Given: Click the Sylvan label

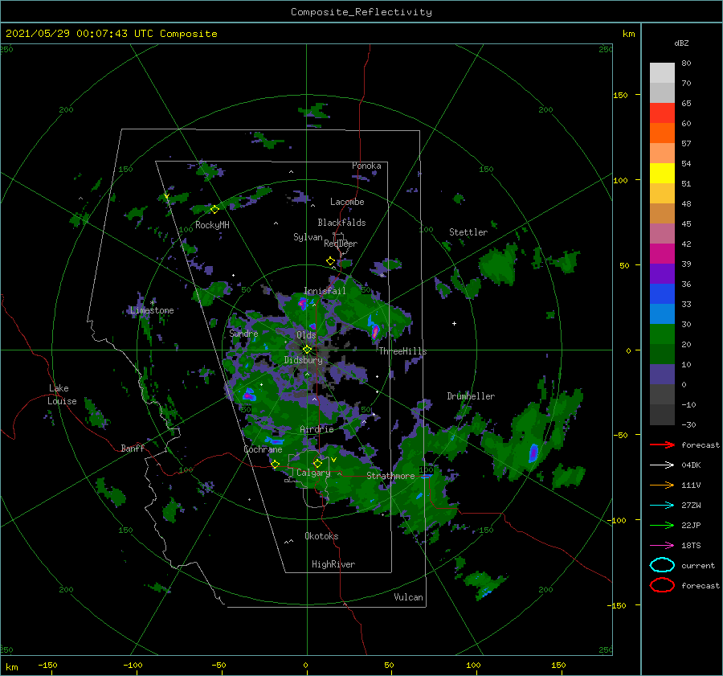Looking at the screenshot, I should click(x=308, y=237).
